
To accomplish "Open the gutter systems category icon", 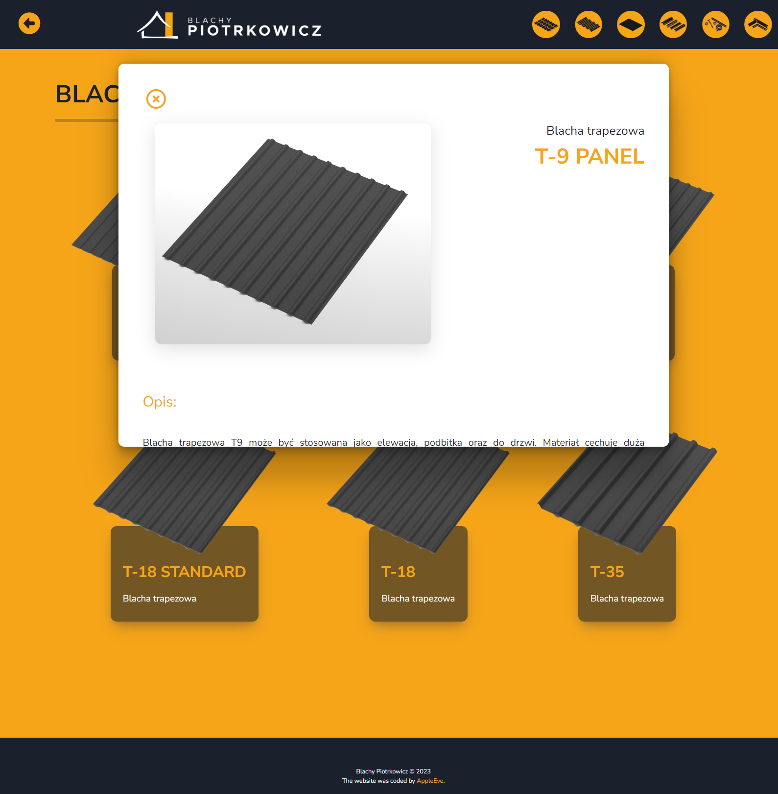I will (x=757, y=24).
